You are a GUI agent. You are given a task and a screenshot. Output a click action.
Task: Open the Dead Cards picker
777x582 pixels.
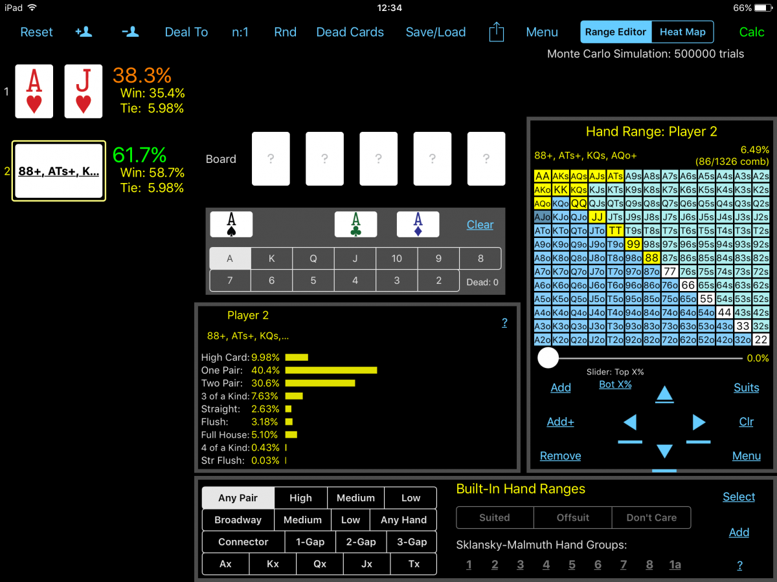click(x=350, y=32)
